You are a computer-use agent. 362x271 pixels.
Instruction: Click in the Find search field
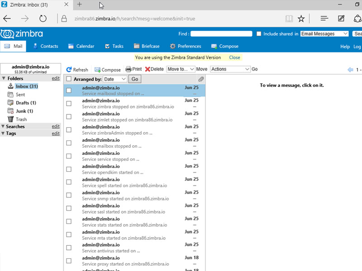coord(221,34)
